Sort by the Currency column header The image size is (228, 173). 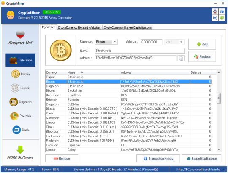56,72
